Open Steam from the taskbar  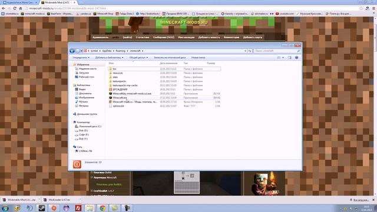click(x=42, y=208)
